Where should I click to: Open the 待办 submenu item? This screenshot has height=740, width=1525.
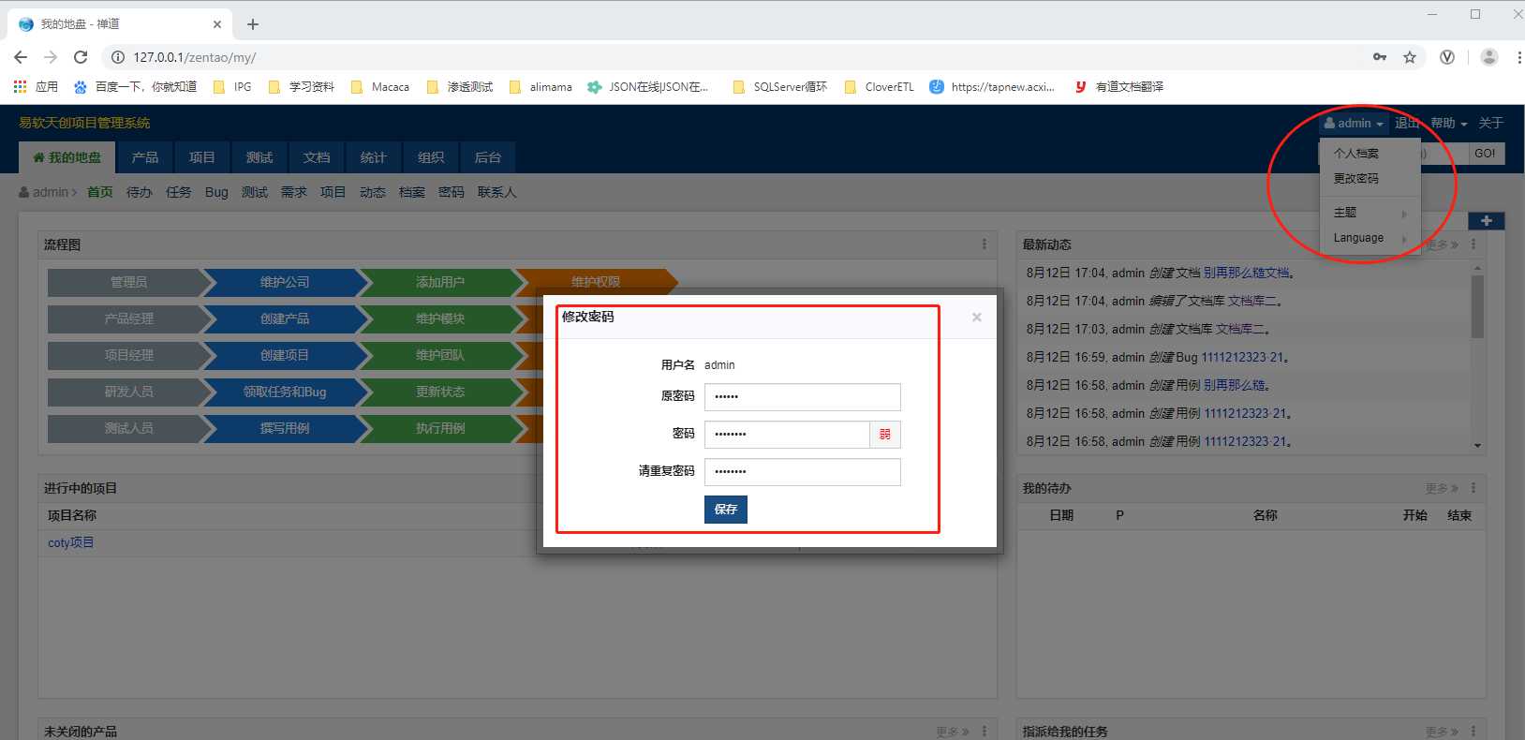140,192
